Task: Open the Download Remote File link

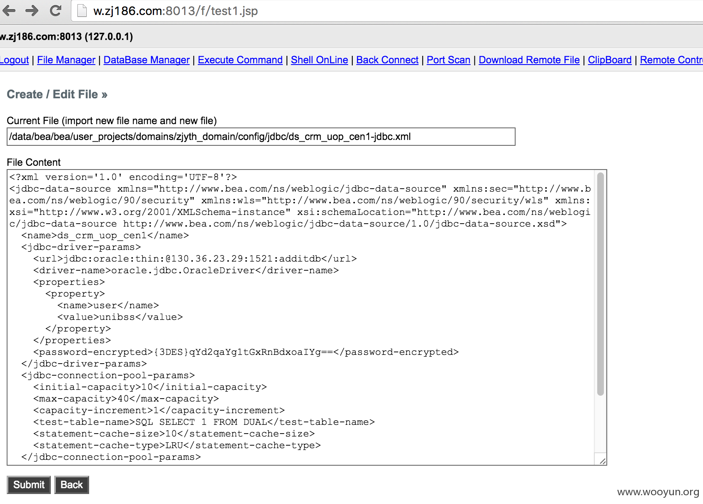Action: (529, 60)
